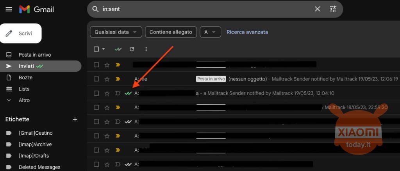
Task: Select the "(nessun oggetto)" email checkbox
Action: (x=96, y=79)
